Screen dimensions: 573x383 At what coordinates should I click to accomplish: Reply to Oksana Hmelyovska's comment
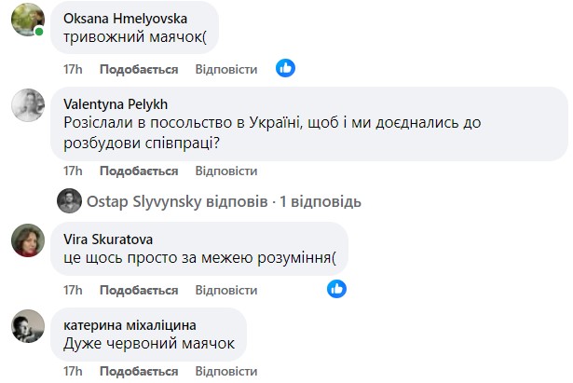[x=226, y=69]
